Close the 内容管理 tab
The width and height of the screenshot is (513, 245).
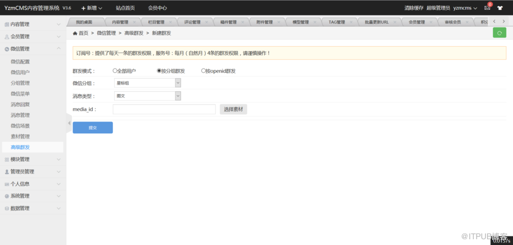134,22
